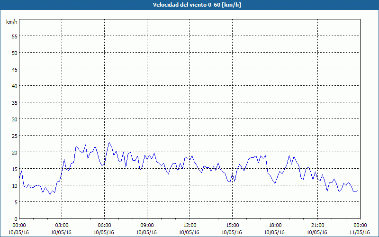Click the 15:00 time label
Image resolution: width=379 pixels, height=237 pixels.
[x=232, y=226]
